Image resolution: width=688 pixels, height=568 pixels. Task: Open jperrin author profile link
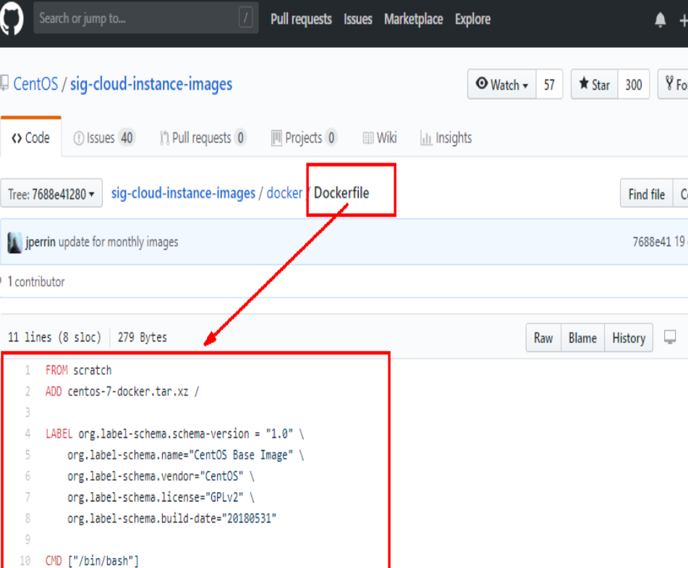point(41,242)
